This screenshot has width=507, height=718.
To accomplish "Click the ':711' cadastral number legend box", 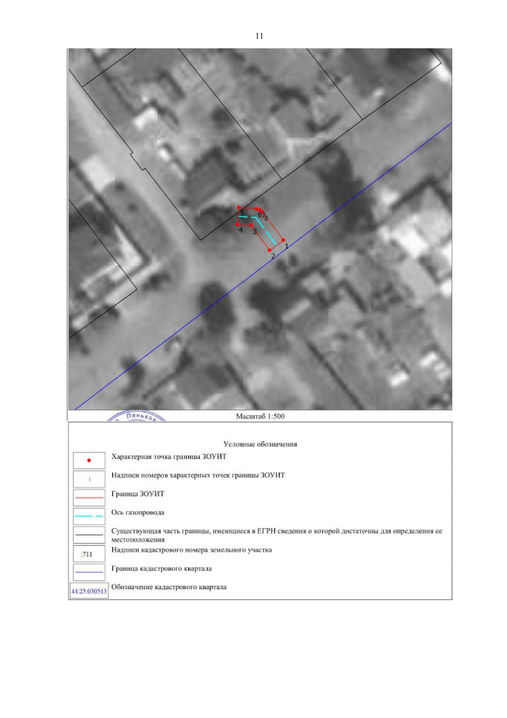I will tap(89, 554).
